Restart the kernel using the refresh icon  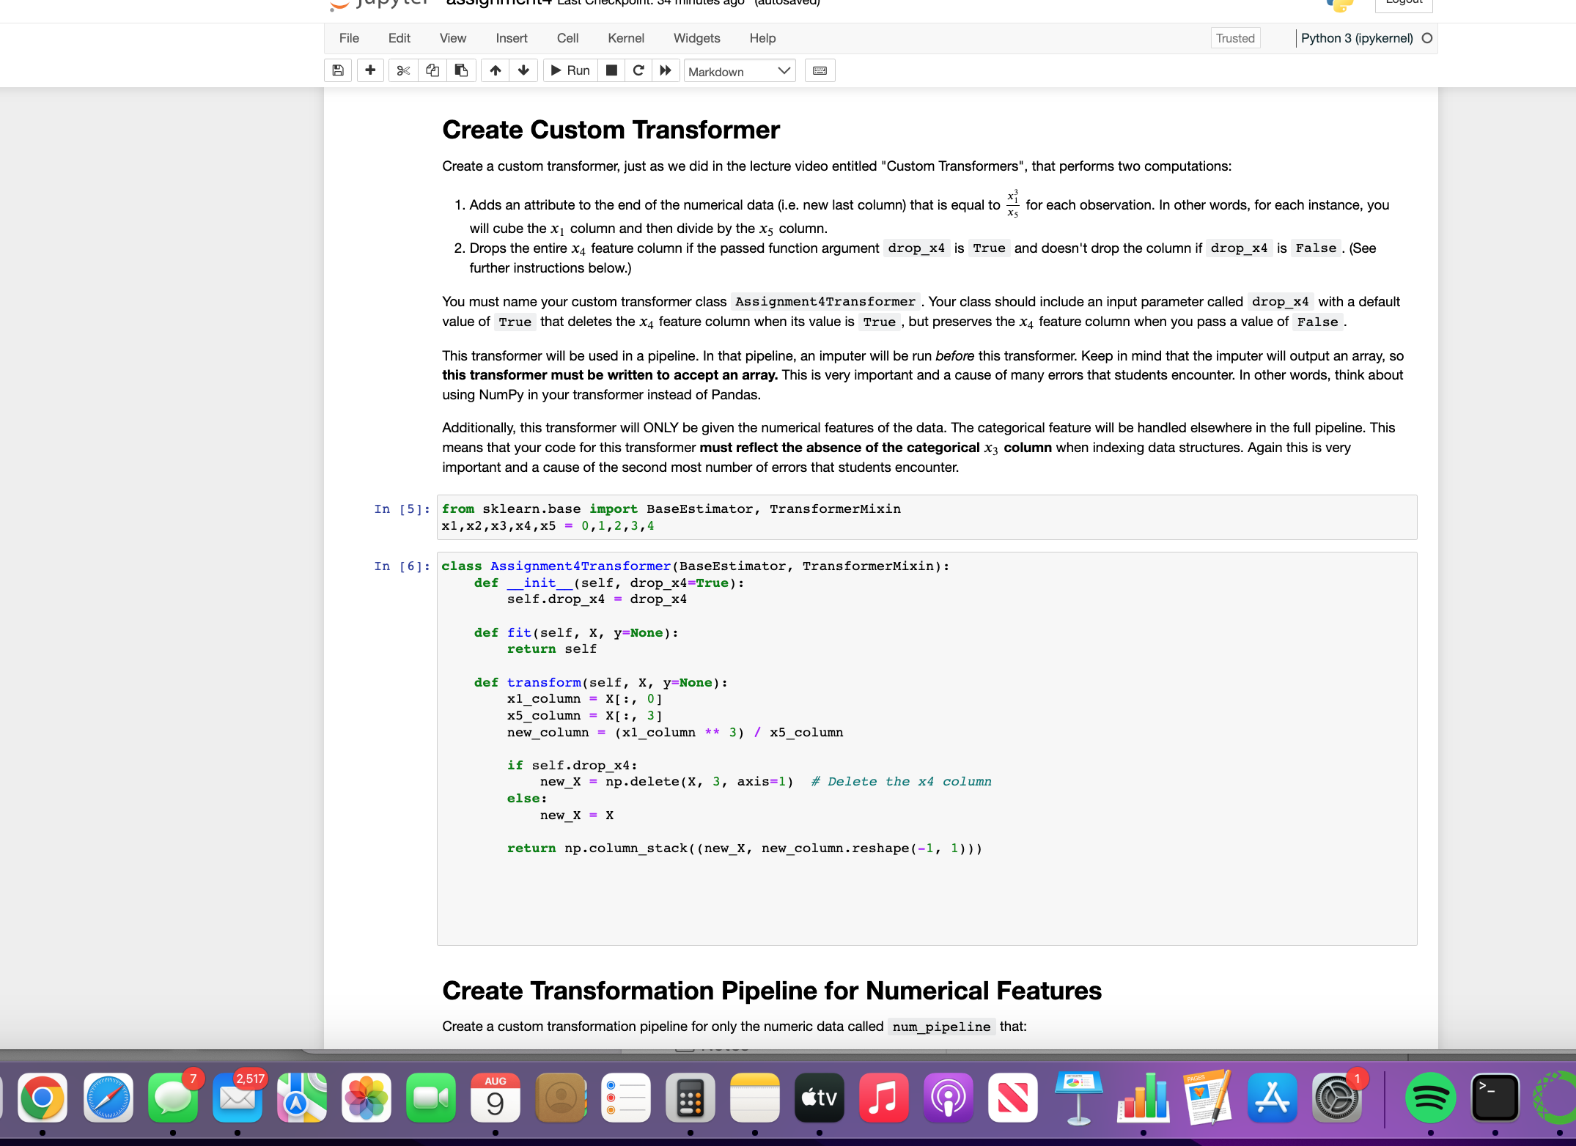[638, 70]
